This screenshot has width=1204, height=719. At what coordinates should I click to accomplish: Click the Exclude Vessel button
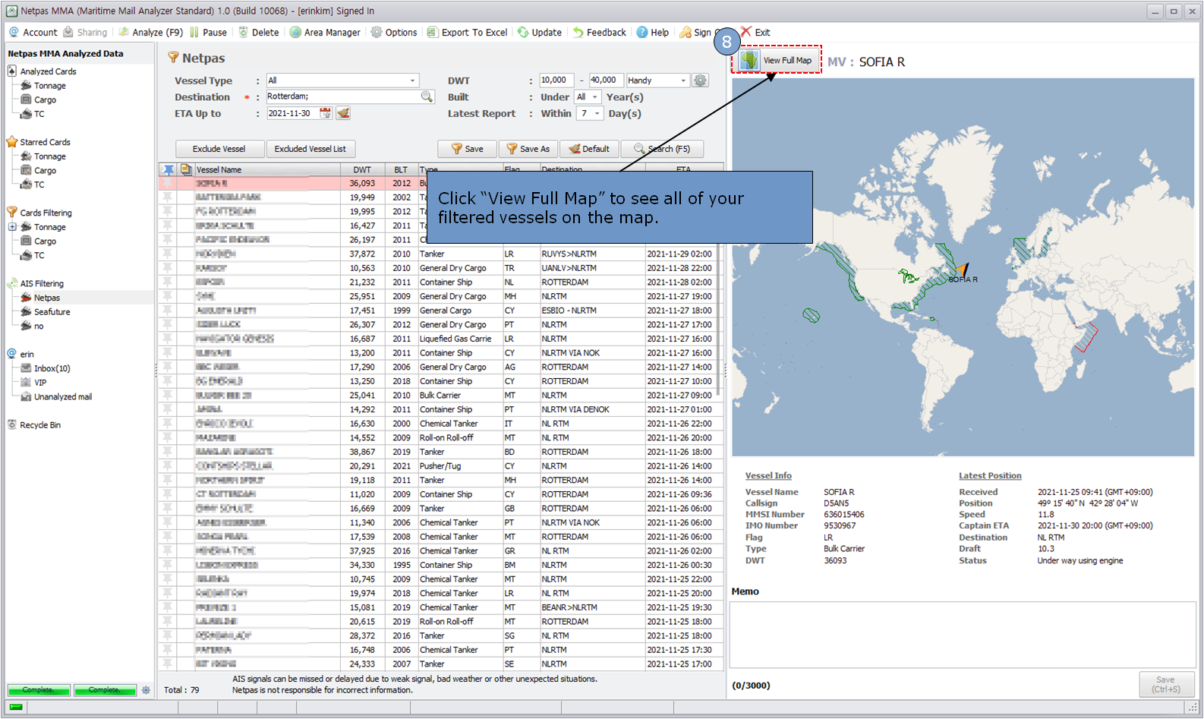point(219,149)
